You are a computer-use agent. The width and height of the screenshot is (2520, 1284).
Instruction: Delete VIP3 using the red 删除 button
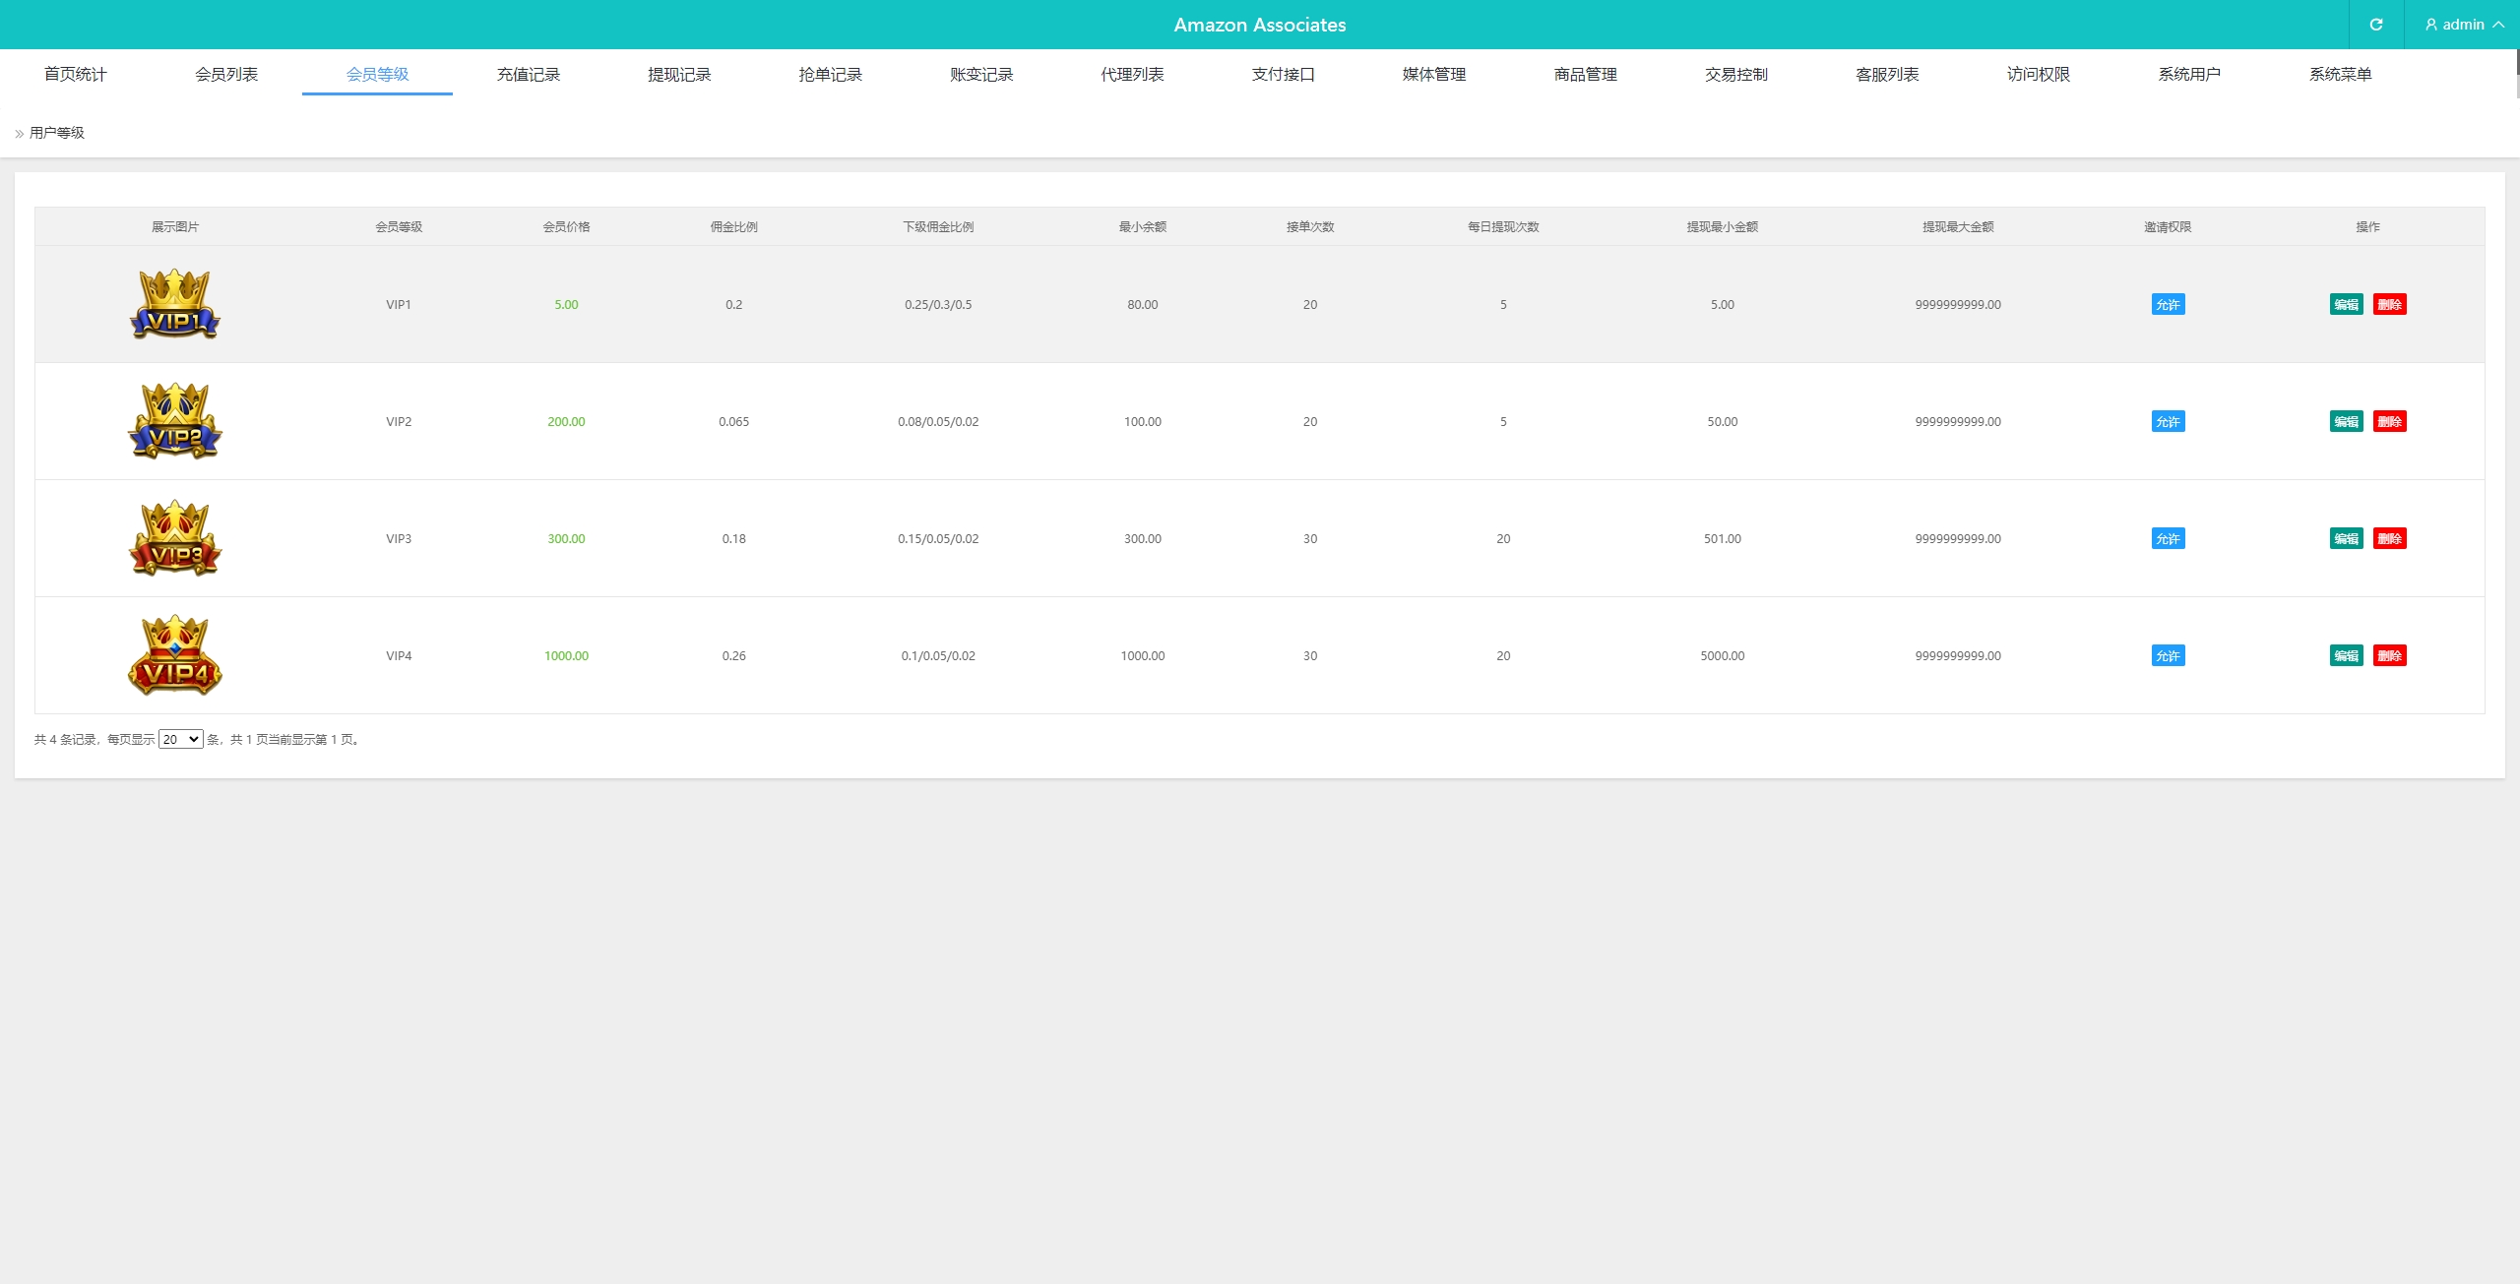(2389, 539)
